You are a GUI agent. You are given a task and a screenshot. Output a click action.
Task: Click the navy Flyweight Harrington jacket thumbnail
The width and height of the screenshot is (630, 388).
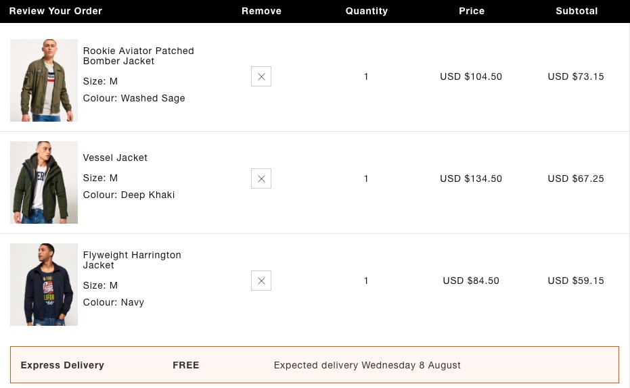(44, 285)
